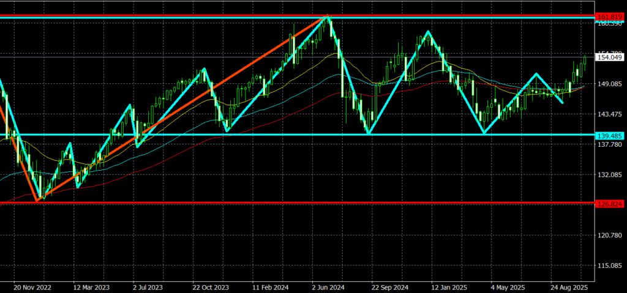
Task: Click the 120.780 price axis value
Action: (610, 236)
